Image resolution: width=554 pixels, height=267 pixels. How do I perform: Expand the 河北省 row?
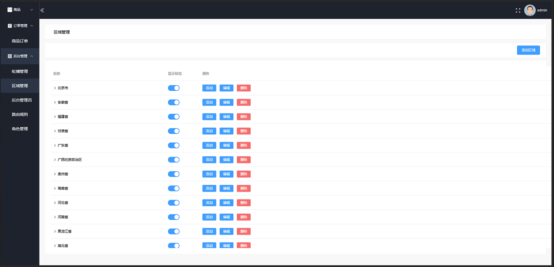pos(55,202)
